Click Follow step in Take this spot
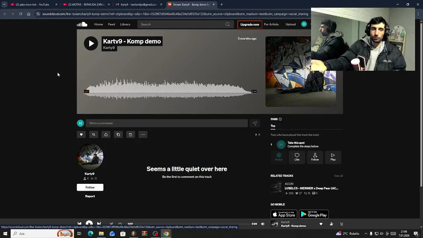 coord(315,157)
